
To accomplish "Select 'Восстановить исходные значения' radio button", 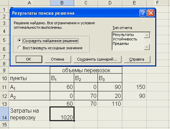I will [19, 48].
